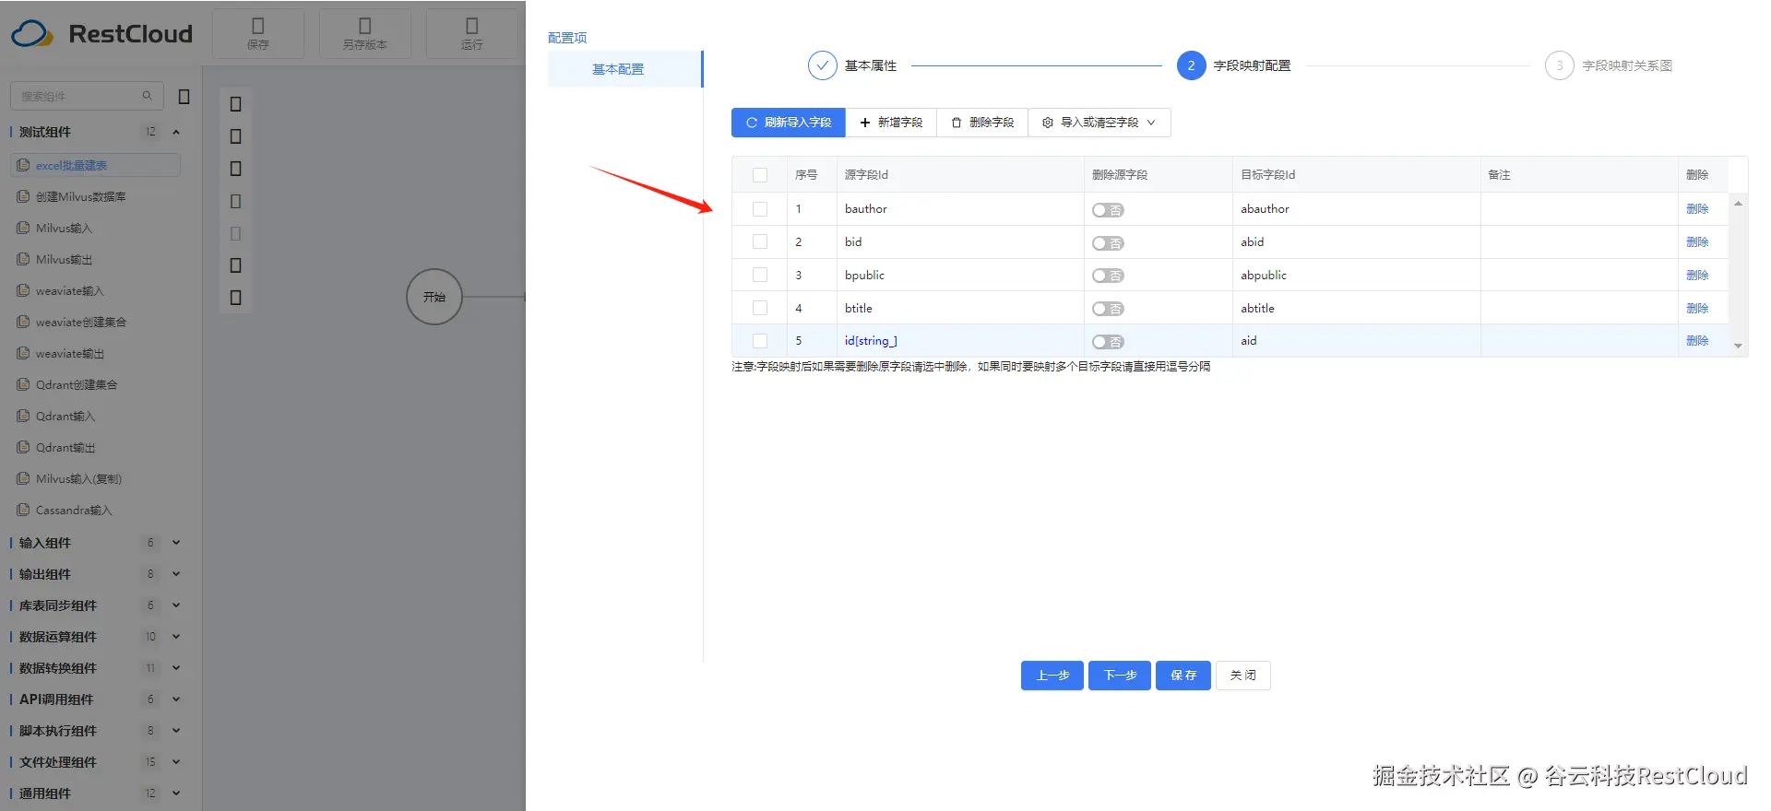Expand the 脚本执行组件 group
The image size is (1771, 811).
coord(176,731)
